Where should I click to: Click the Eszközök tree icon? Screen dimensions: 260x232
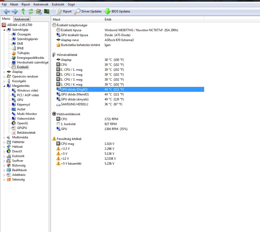pyautogui.click(x=9, y=156)
